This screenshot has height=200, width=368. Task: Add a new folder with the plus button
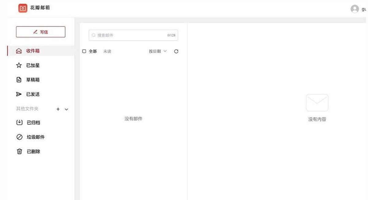coord(58,109)
